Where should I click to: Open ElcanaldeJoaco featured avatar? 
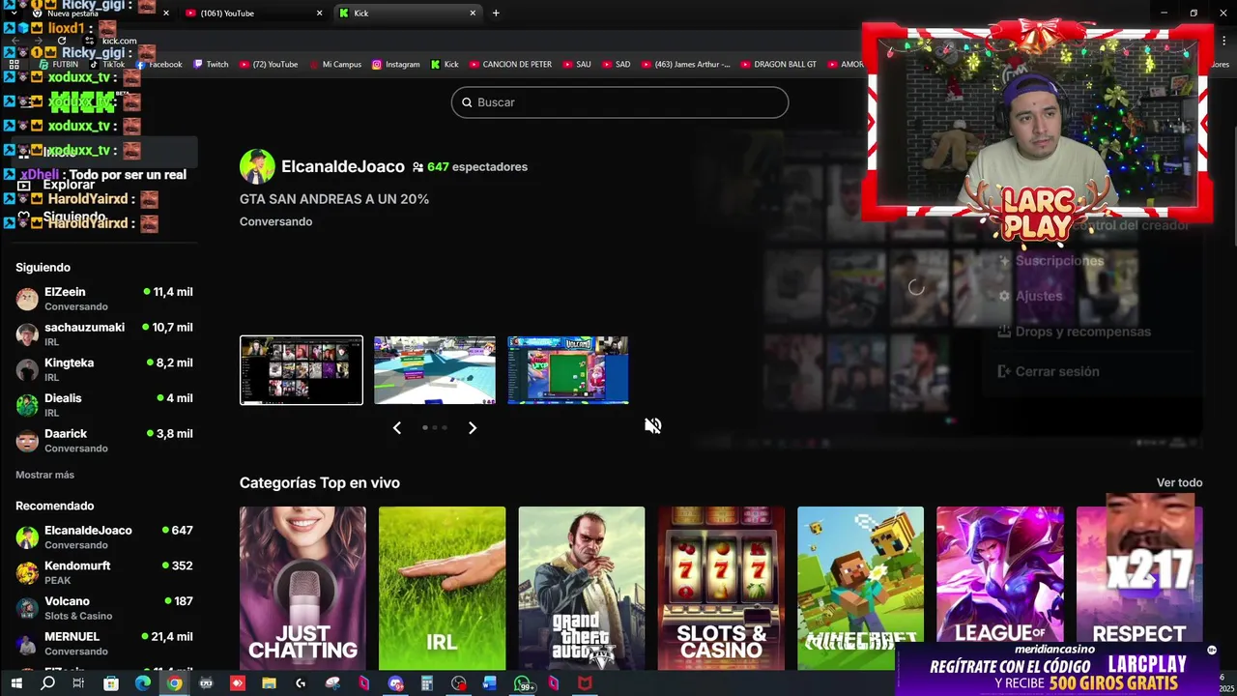tap(257, 166)
